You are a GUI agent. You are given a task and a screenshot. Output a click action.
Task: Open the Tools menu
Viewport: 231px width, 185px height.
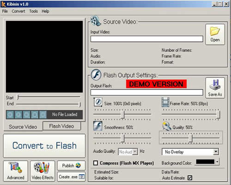pyautogui.click(x=34, y=11)
